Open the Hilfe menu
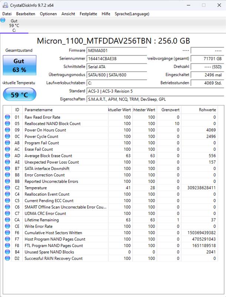This screenshot has width=226, height=297. click(x=106, y=14)
